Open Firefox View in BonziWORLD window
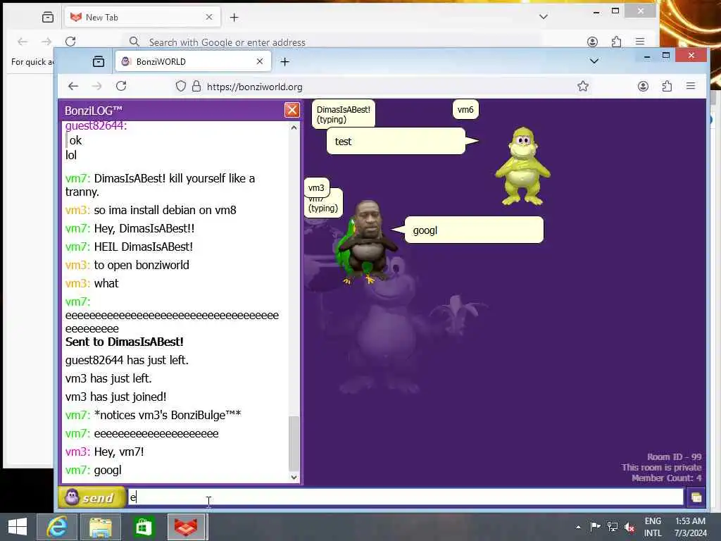This screenshot has width=721, height=541. [99, 62]
